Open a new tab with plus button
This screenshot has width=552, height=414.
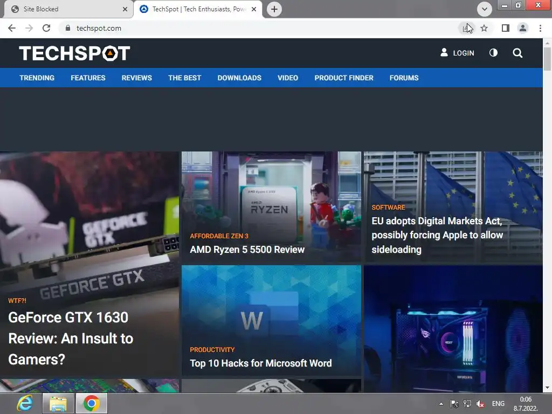coord(274,9)
